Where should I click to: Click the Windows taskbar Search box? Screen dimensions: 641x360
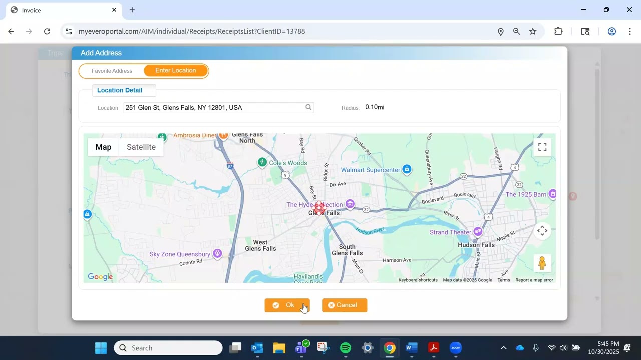pos(168,348)
